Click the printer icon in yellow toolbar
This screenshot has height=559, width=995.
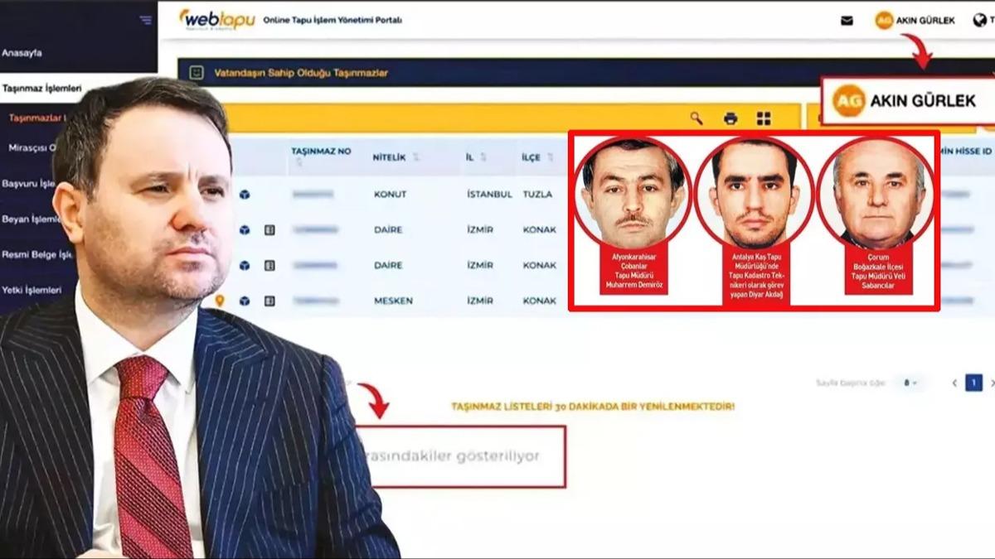click(x=730, y=118)
